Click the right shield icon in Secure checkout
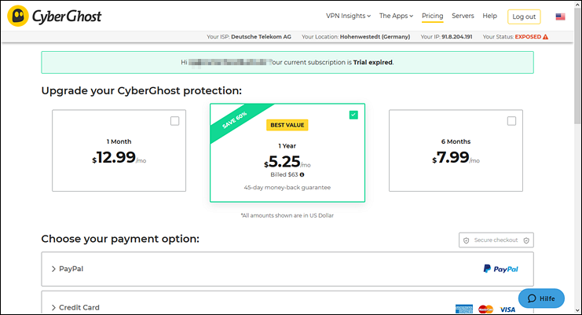Image resolution: width=582 pixels, height=315 pixels. pyautogui.click(x=526, y=240)
